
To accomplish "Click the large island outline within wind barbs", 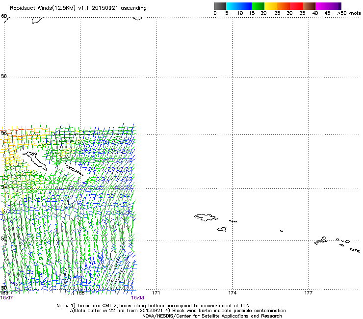I will click(x=35, y=161).
